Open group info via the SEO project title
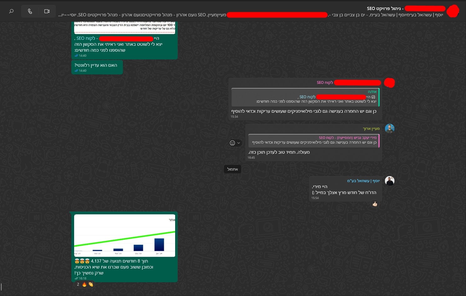 pyautogui.click(x=385, y=8)
